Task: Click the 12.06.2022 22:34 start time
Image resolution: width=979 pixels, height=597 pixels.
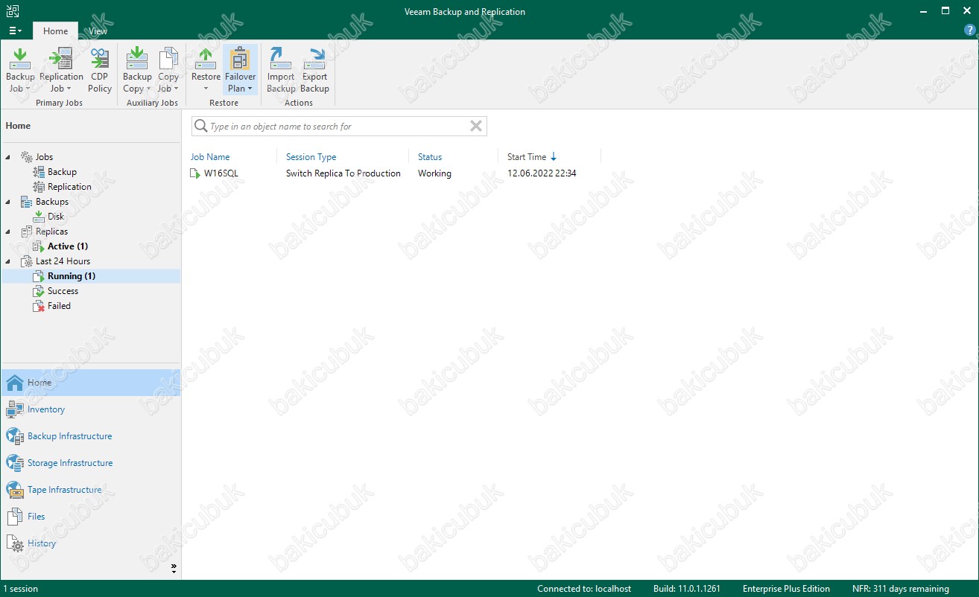Action: [542, 173]
